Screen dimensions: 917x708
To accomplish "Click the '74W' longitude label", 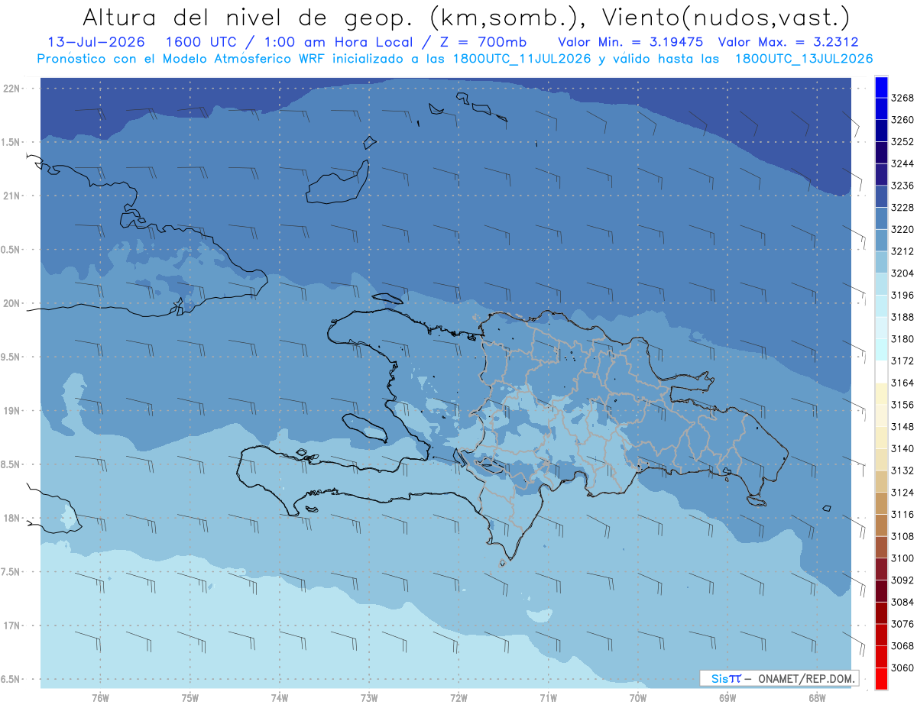I will pos(280,698).
